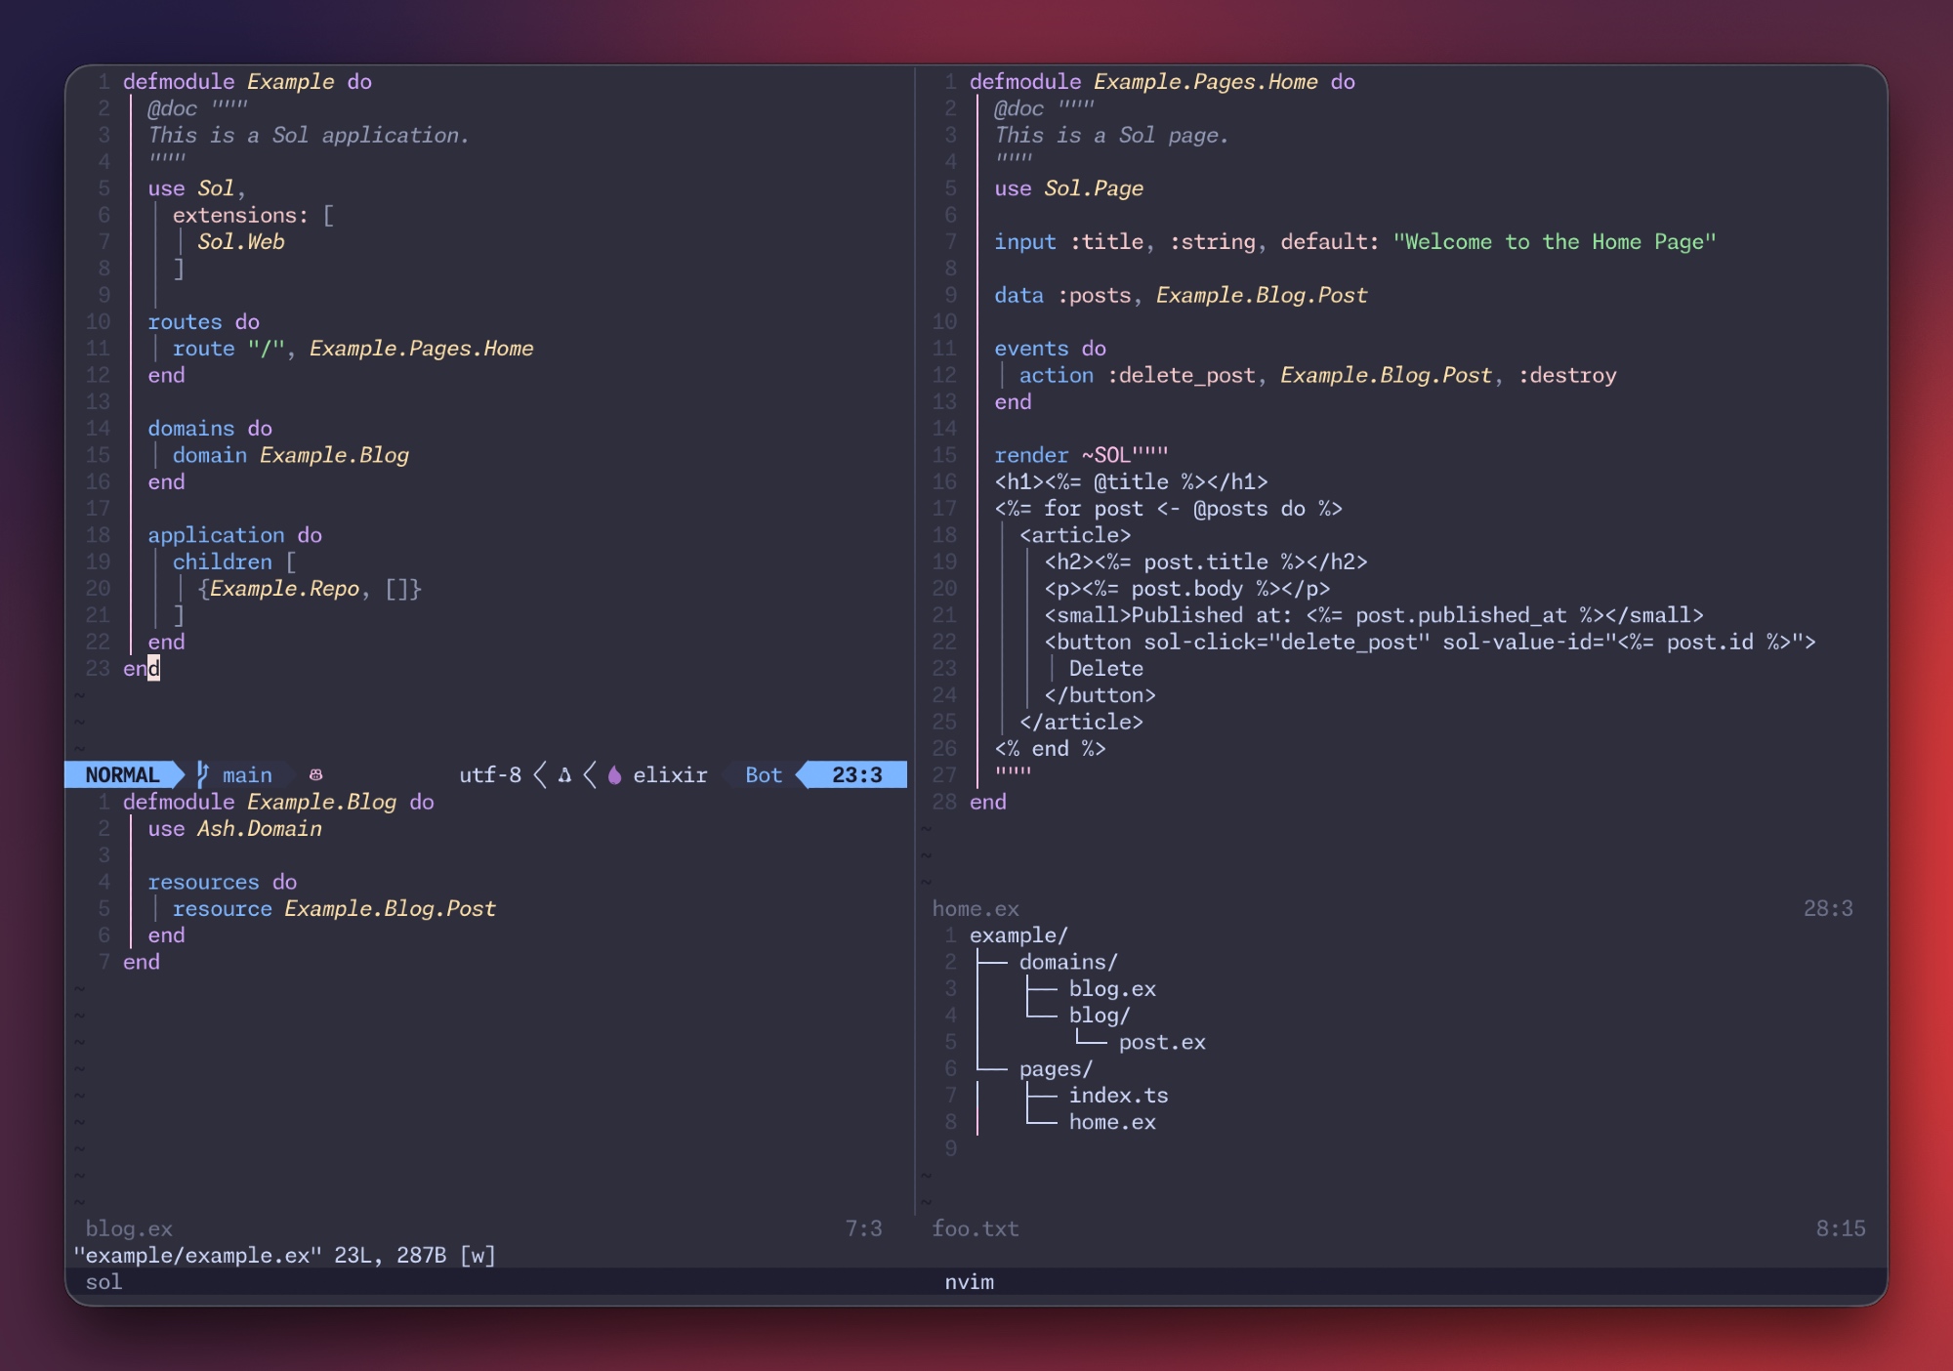Click the sol tmux session label
Screen dimensions: 1953x1371
tap(104, 1281)
